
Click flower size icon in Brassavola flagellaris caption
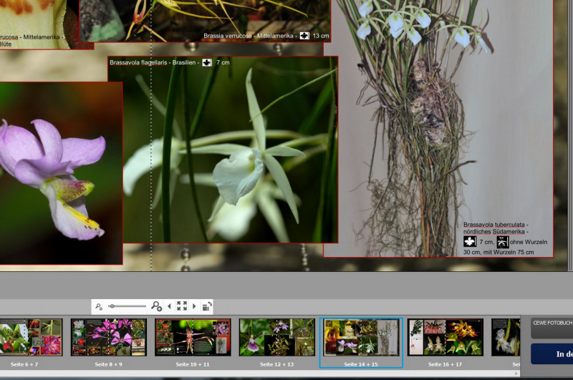click(207, 63)
